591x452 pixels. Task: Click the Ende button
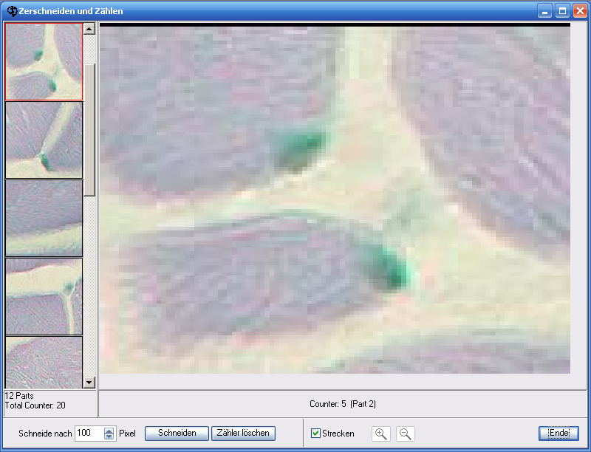[558, 433]
